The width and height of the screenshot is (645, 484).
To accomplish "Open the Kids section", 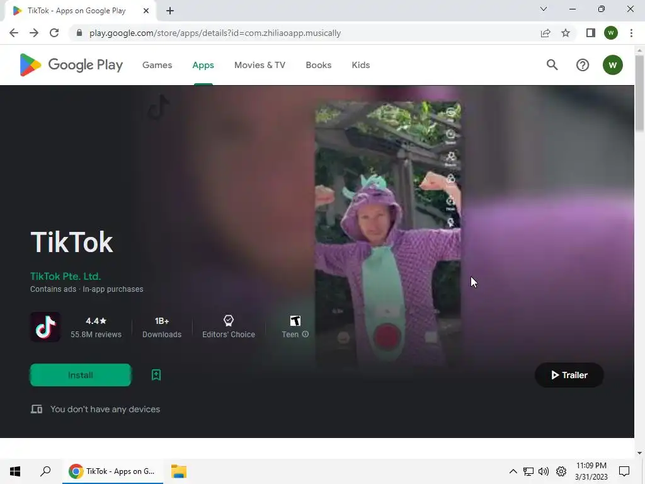I will pos(361,65).
